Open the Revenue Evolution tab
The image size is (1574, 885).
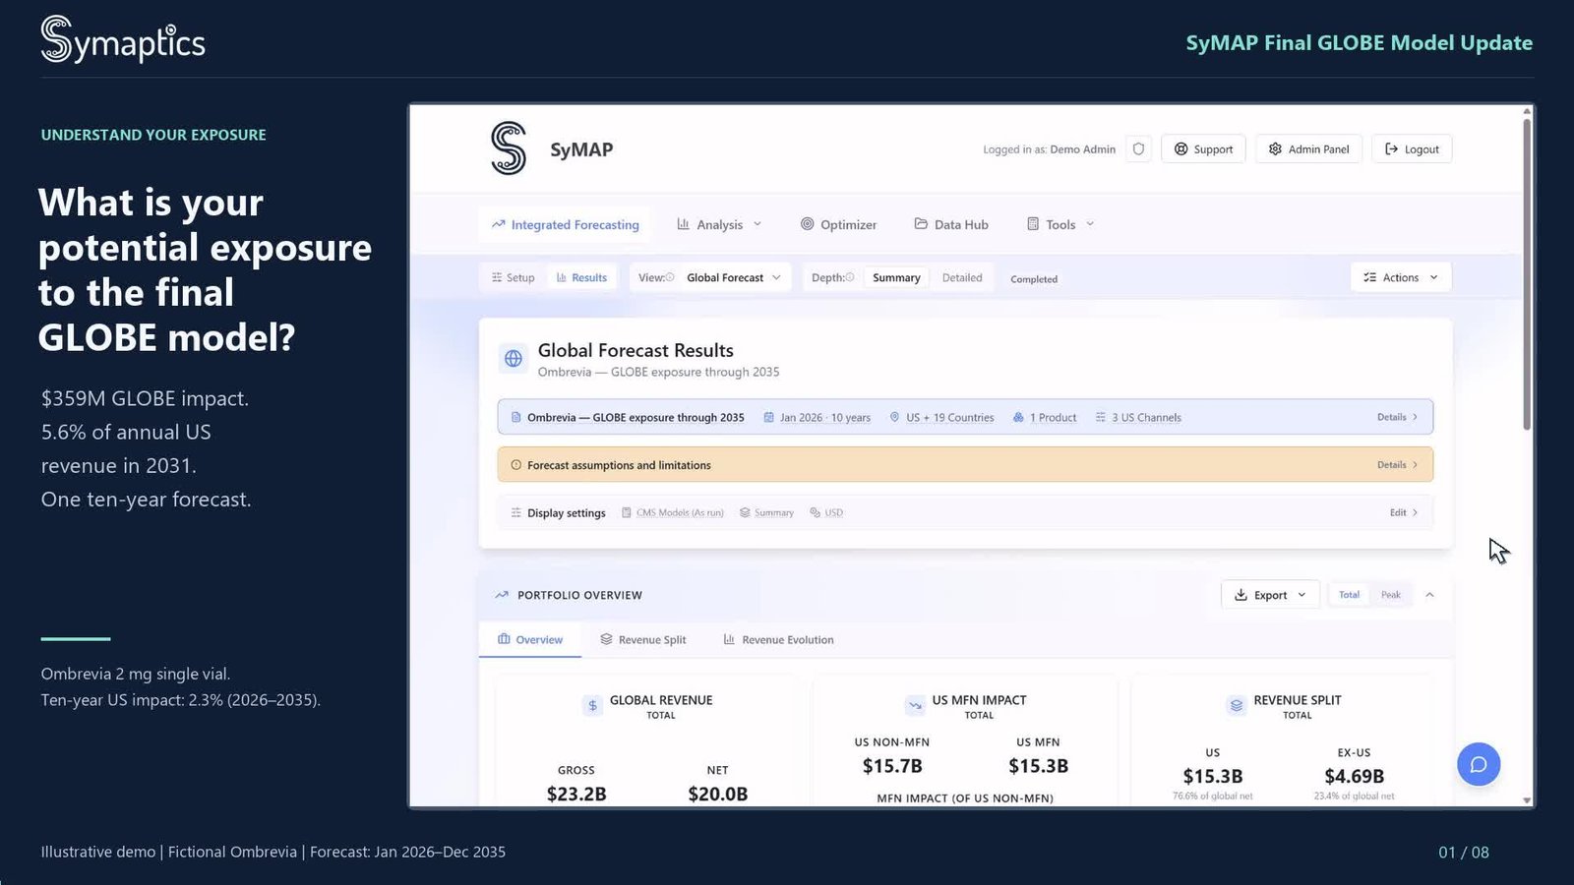[778, 639]
